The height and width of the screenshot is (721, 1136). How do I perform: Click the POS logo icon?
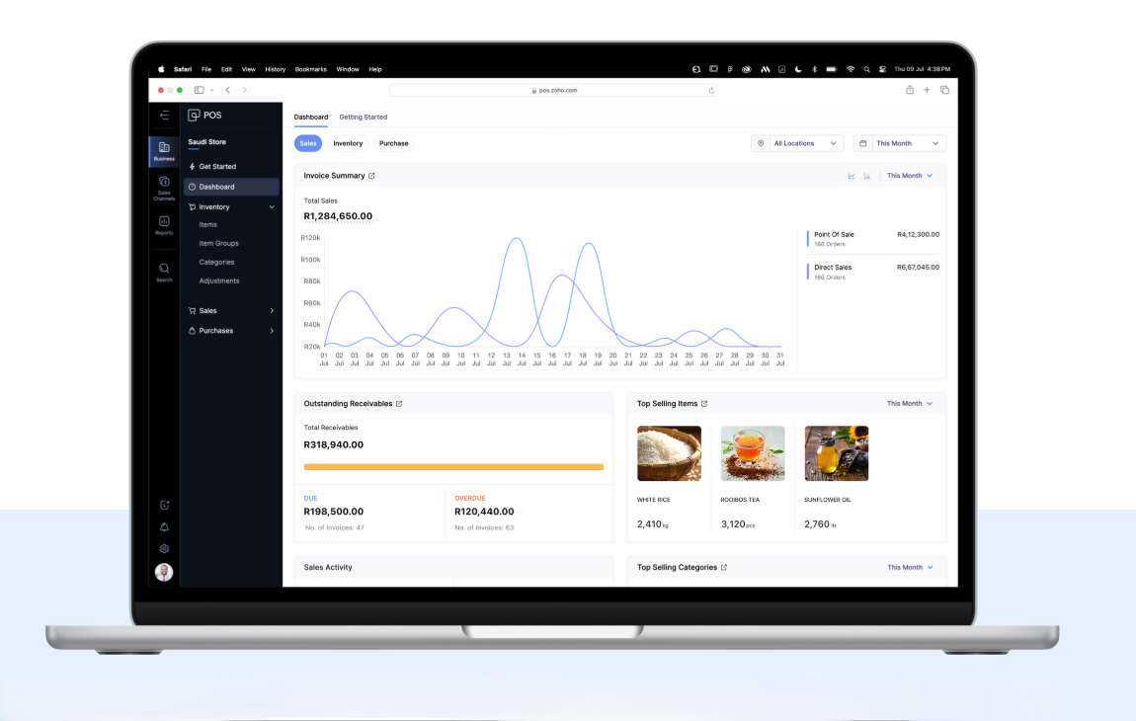(194, 116)
